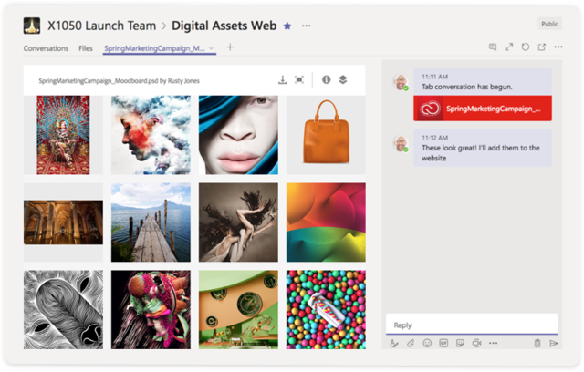The width and height of the screenshot is (584, 372).
Task: Click the X1050 Launch Team avatar icon
Action: pyautogui.click(x=32, y=26)
